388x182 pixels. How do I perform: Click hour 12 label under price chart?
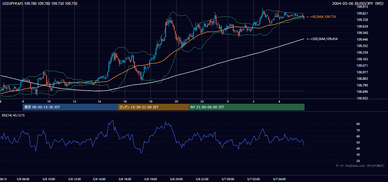[74, 102]
